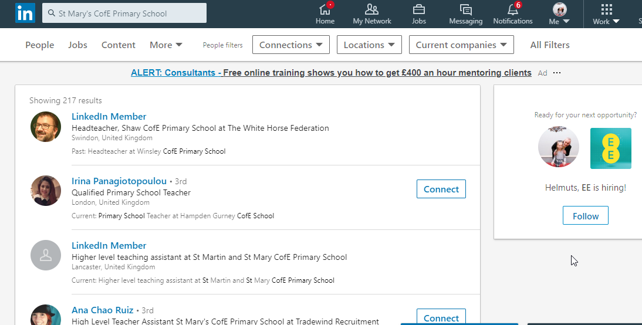The image size is (642, 325).
Task: Expand the Current companies filter
Action: 461,45
